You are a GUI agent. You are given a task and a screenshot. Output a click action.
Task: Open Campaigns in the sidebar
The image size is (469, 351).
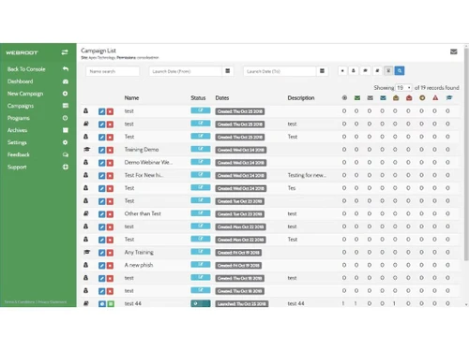click(38, 106)
